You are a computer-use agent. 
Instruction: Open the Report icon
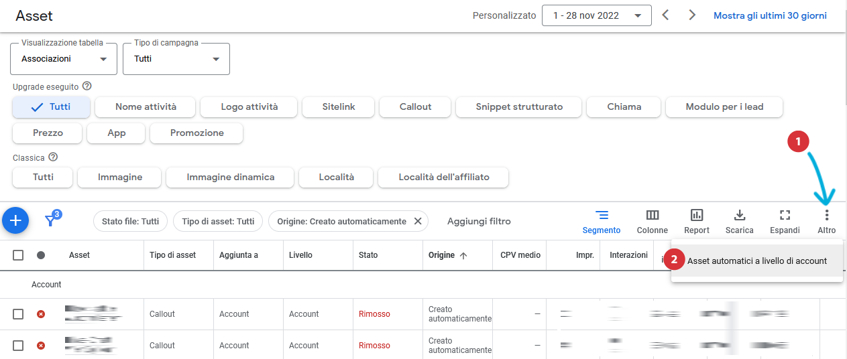point(697,221)
